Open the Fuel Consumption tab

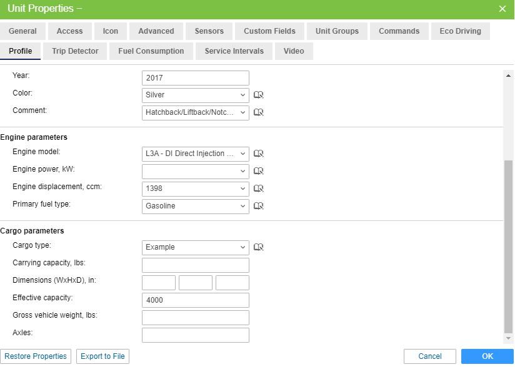point(151,51)
